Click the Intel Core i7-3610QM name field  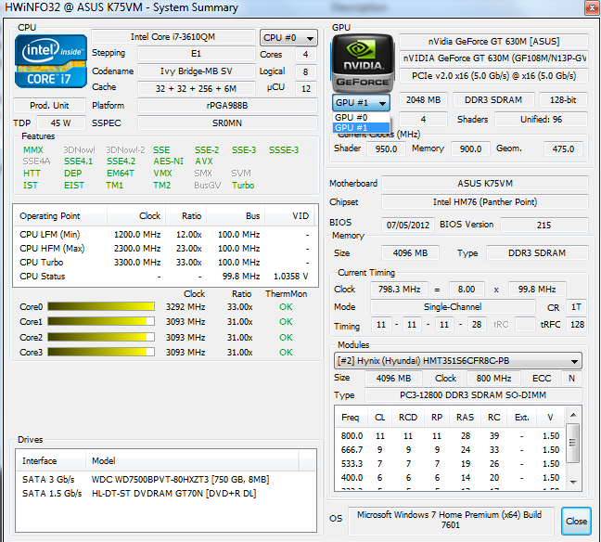tap(173, 37)
